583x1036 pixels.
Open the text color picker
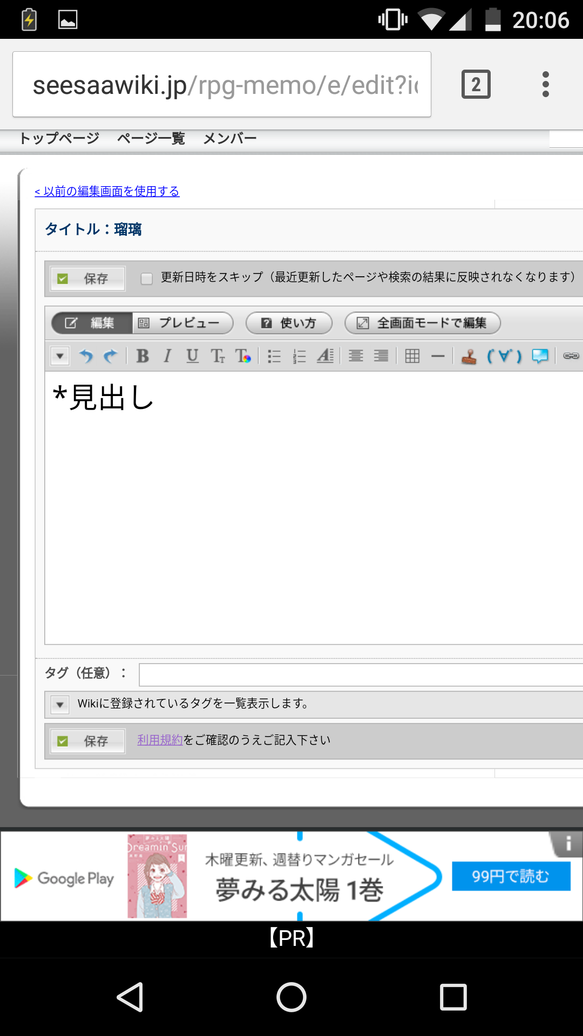[x=243, y=356]
